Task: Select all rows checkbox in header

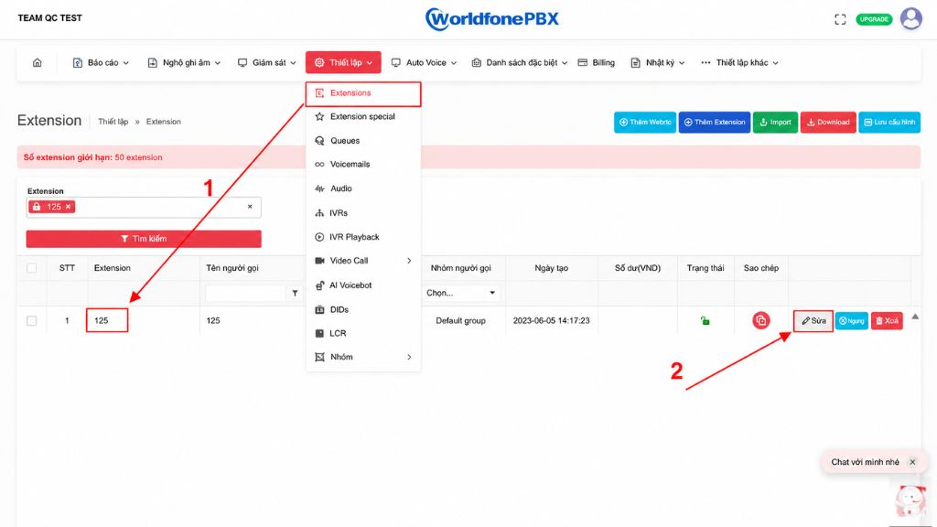Action: [32, 268]
